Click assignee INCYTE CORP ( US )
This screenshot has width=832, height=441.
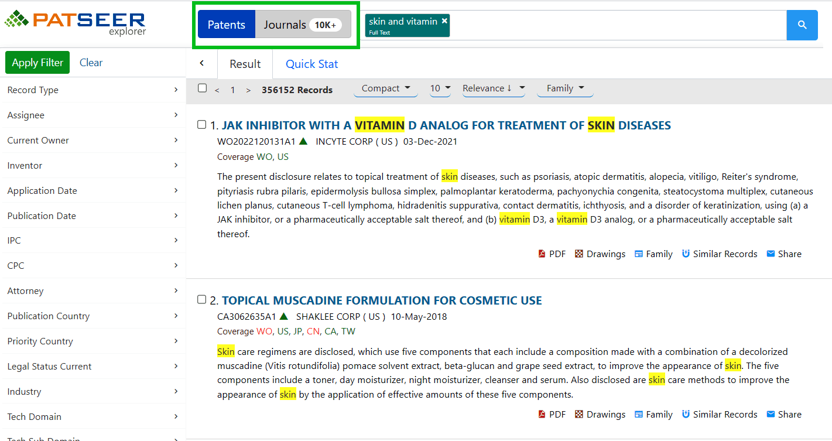pyautogui.click(x=357, y=142)
